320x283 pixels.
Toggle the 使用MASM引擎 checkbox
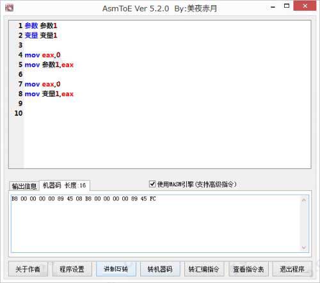(152, 184)
